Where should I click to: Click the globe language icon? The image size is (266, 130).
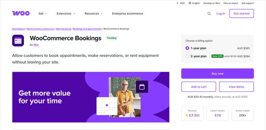coord(190,3)
